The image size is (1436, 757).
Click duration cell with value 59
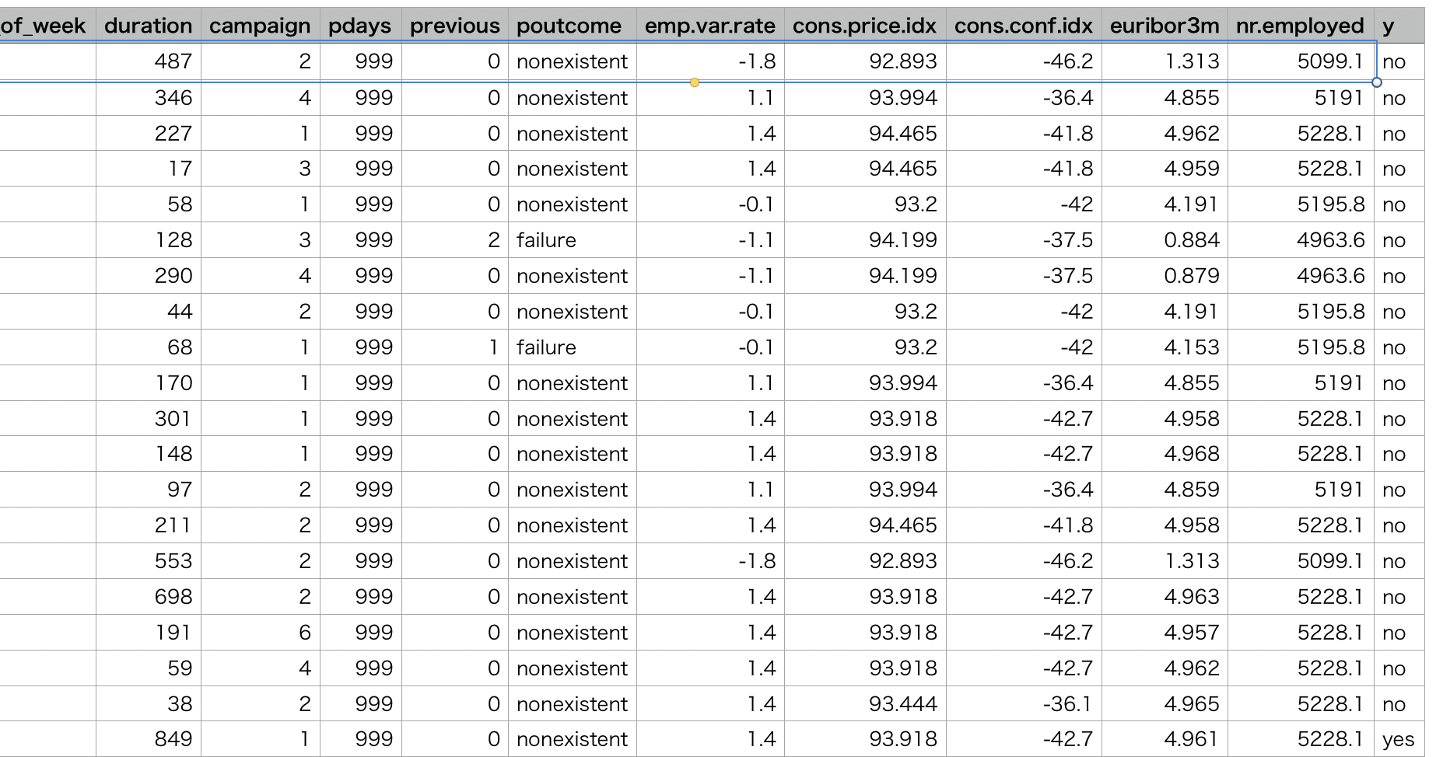pyautogui.click(x=149, y=668)
